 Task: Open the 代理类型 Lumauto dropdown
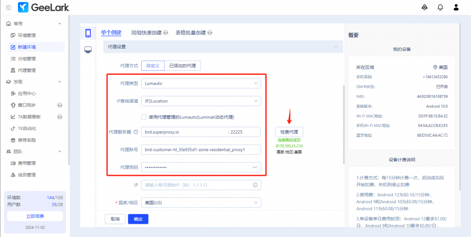[x=201, y=84]
